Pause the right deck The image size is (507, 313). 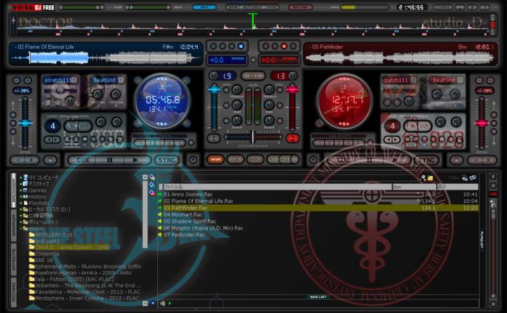369,160
